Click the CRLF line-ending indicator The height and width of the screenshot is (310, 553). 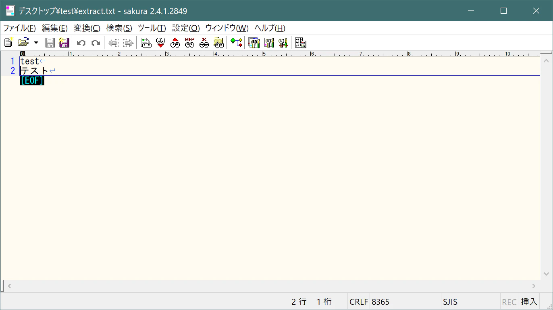tap(359, 302)
